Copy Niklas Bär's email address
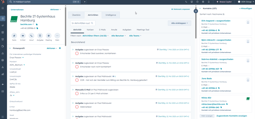This screenshot has width=255, height=119. tap(227, 104)
